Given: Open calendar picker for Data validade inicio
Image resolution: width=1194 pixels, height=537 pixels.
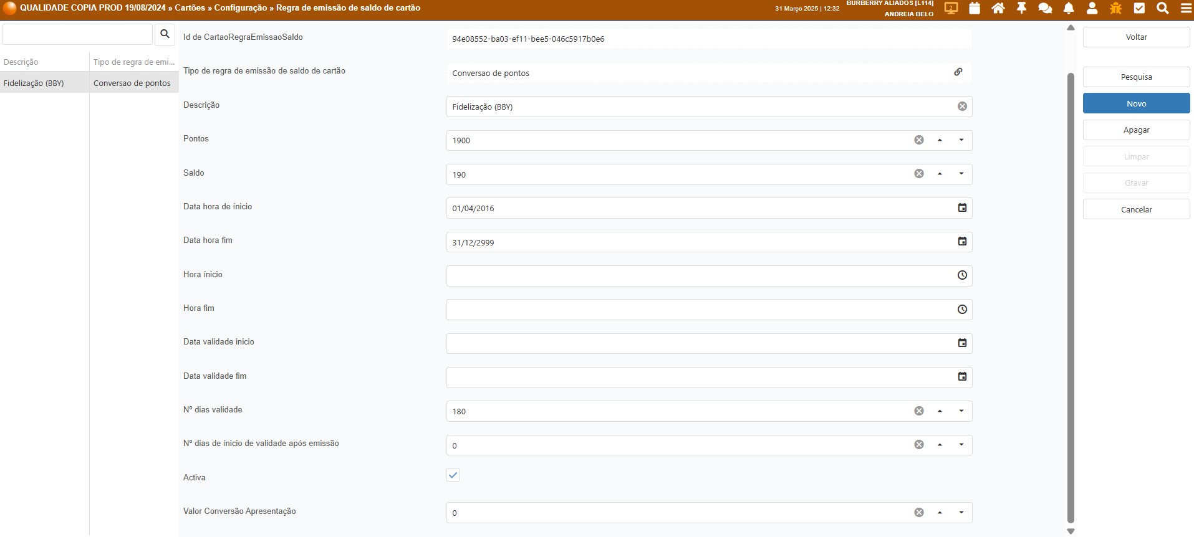Looking at the screenshot, I should 962,343.
